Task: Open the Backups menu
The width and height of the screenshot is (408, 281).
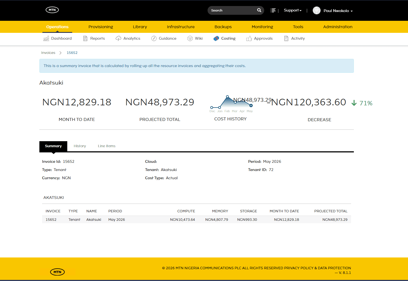Action: pos(223,27)
